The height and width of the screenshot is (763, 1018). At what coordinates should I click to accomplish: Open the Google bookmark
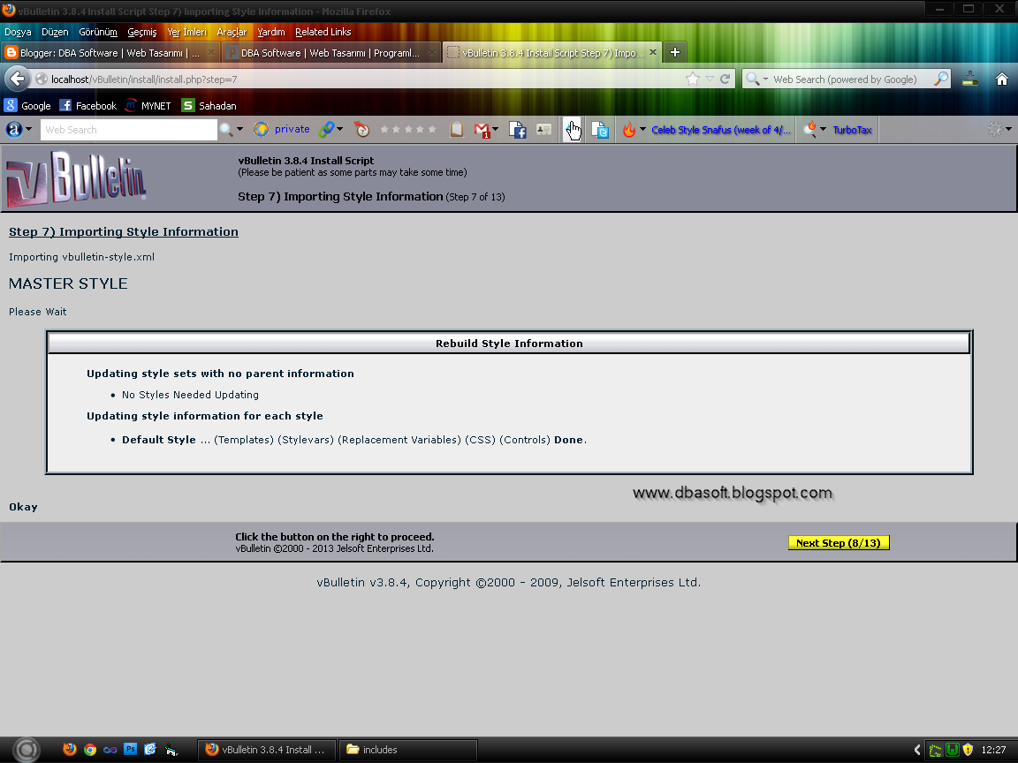27,106
